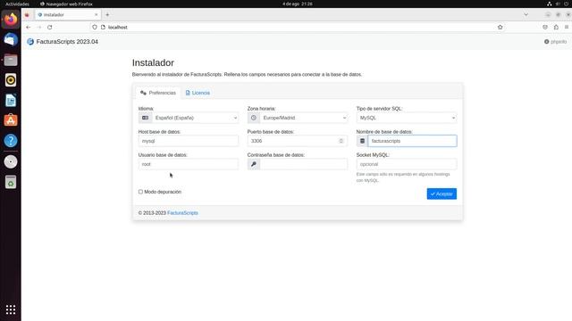Focus the Usuario base de datos field
Screen dimensions: 572x321
coord(189,164)
